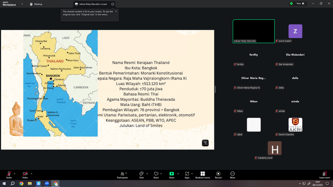Select the Niken participant tile

tap(253, 101)
